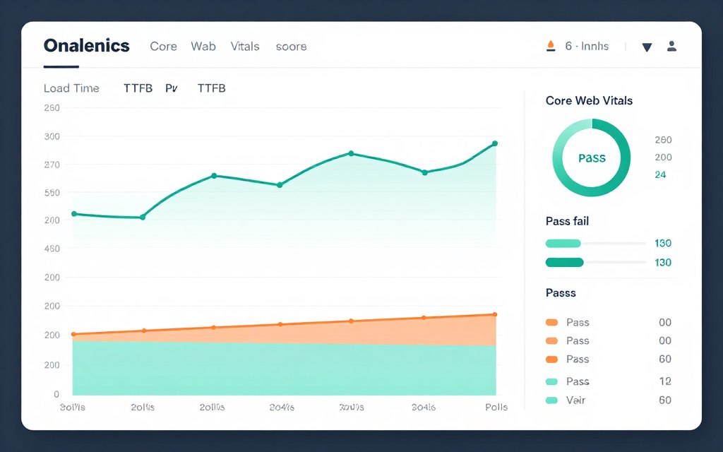Open the Wab nav item
Viewport: 723px width, 452px height.
pos(203,47)
